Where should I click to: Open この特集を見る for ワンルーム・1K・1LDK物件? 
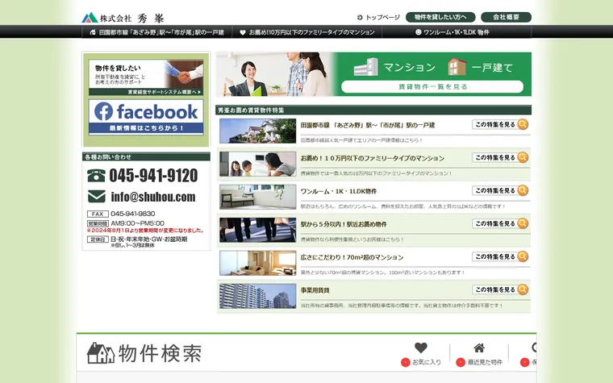[x=500, y=191]
